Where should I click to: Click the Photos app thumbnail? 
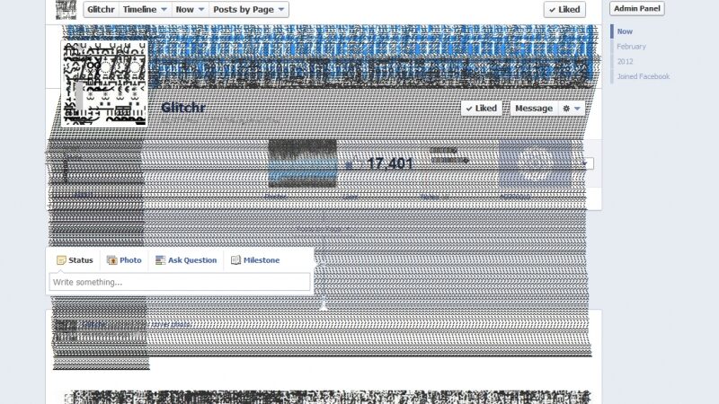(302, 162)
